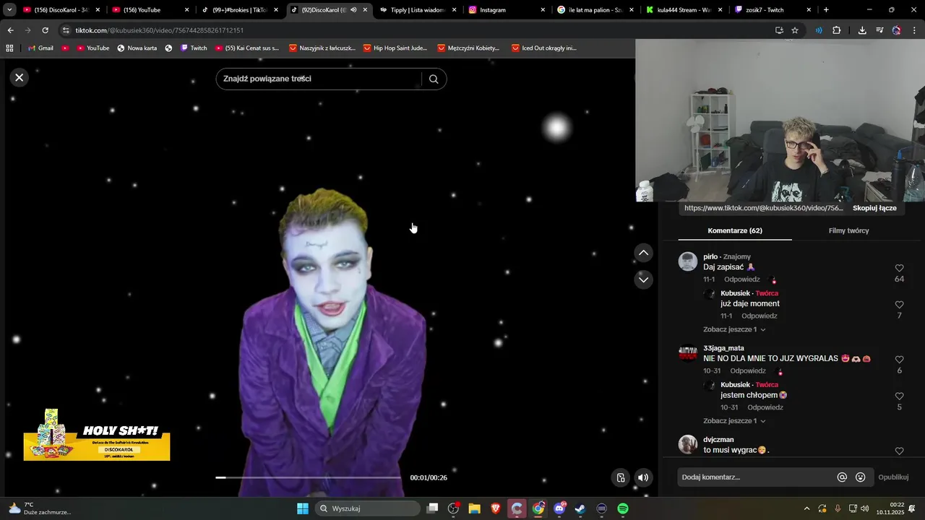
Task: Open the browser Downloads icon
Action: 862,30
